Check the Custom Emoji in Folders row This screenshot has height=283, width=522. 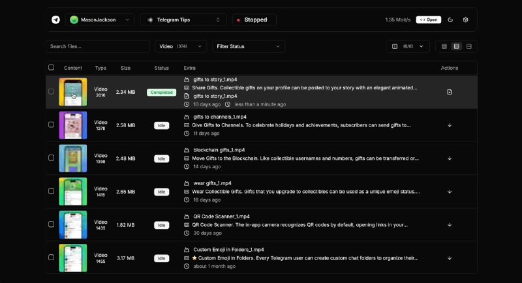click(52, 258)
